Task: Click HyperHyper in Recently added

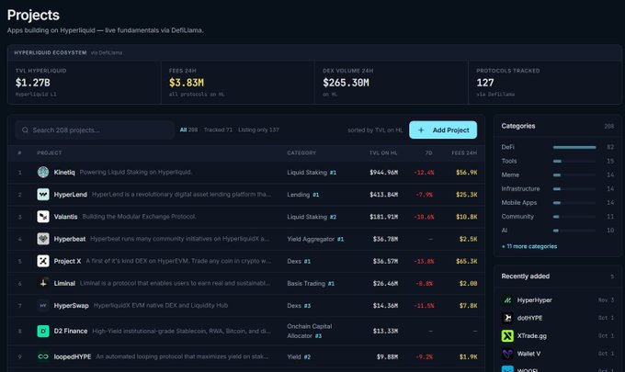Action: pos(535,300)
